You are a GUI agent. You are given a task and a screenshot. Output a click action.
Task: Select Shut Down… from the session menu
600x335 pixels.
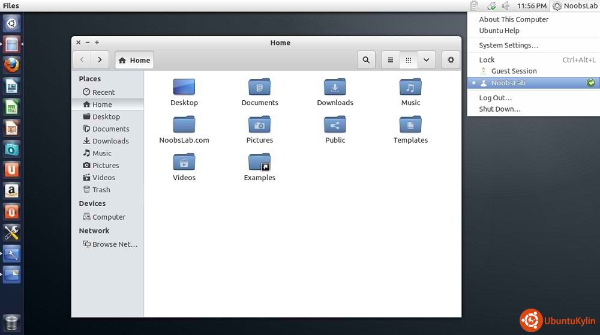(500, 109)
